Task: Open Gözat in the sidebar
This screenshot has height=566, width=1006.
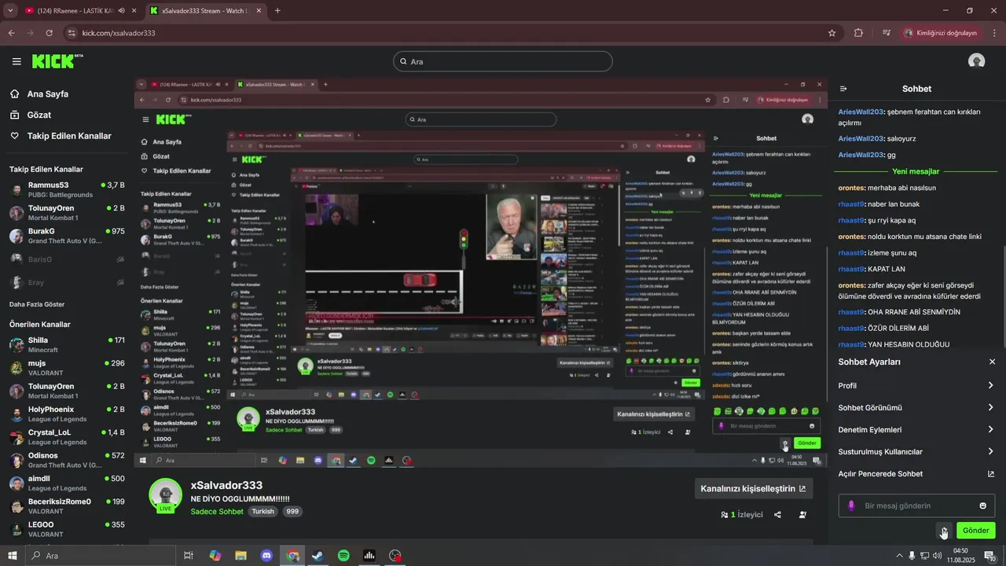Action: [x=31, y=115]
